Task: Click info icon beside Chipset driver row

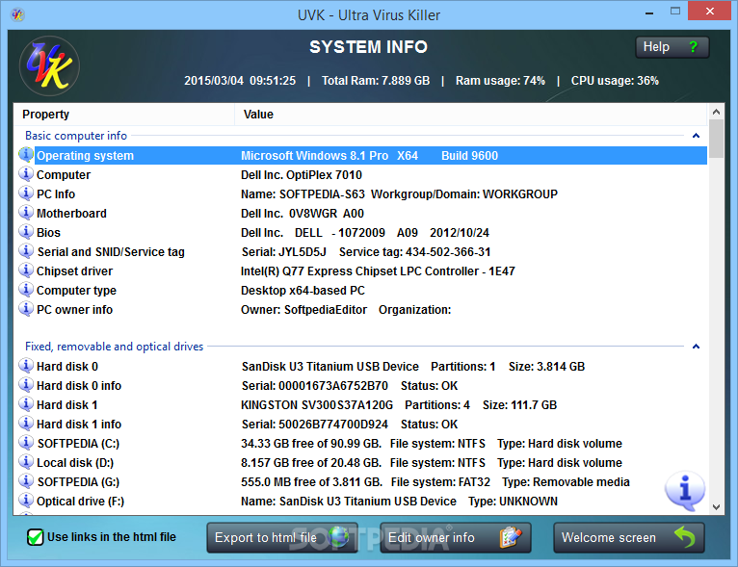Action: (26, 271)
